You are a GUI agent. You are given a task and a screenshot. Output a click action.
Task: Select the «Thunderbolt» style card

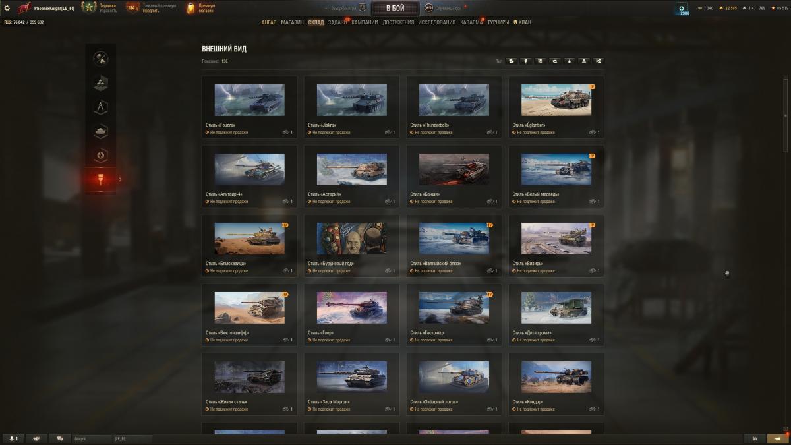click(454, 107)
